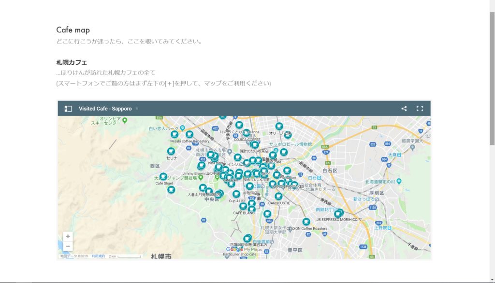
Task: Click 南郷18丁目 station label
Action: 327,210
